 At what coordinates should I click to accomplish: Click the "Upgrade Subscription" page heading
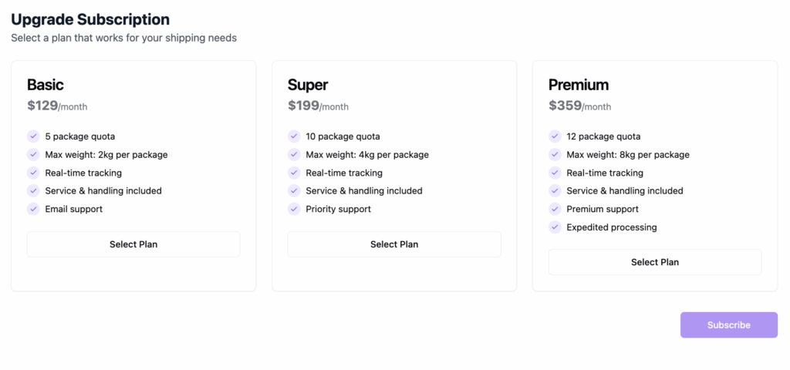(x=90, y=19)
